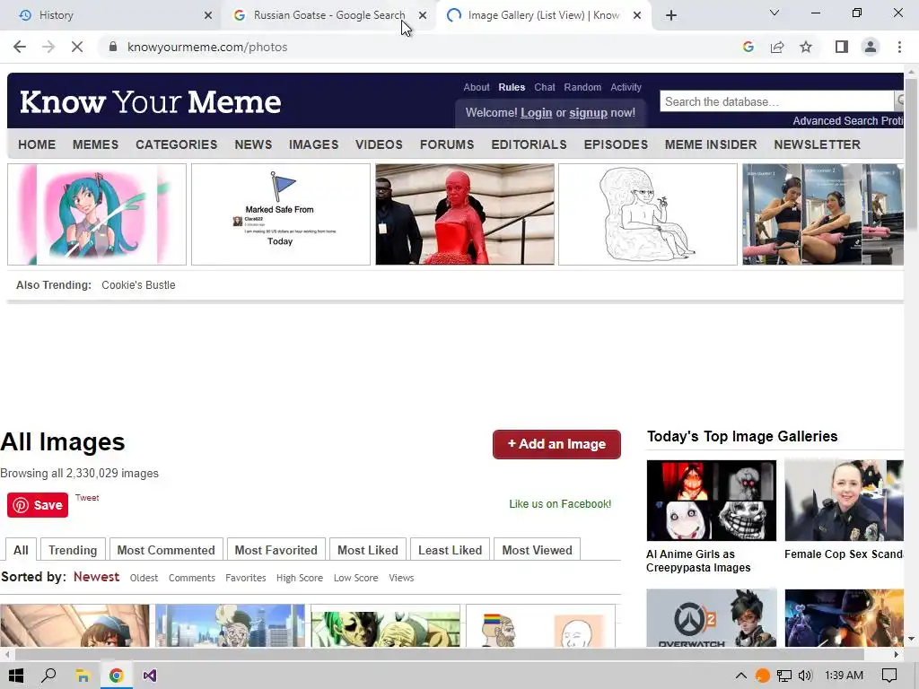Open the Windows Start menu
919x689 pixels.
16,676
